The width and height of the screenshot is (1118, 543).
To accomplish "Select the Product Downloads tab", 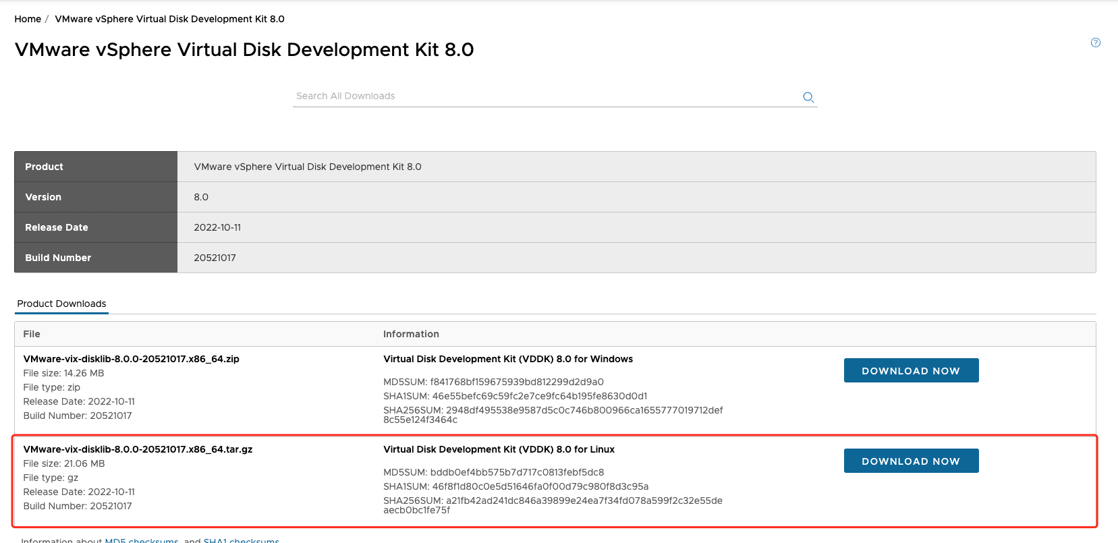I will point(61,304).
